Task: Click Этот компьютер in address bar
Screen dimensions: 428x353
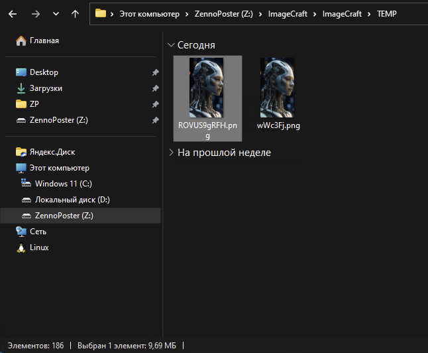Action: click(x=149, y=13)
